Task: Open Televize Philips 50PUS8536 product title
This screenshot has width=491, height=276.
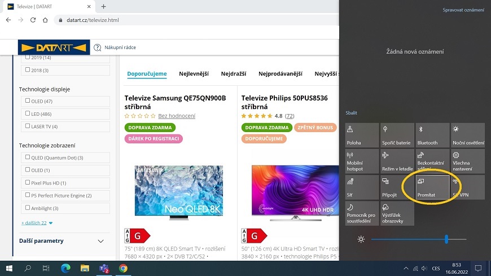Action: click(x=284, y=102)
